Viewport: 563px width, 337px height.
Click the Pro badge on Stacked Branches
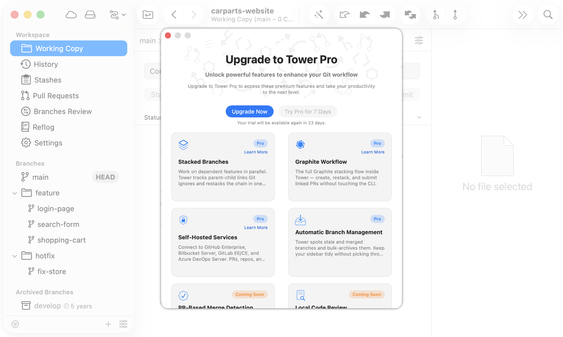[x=260, y=143]
